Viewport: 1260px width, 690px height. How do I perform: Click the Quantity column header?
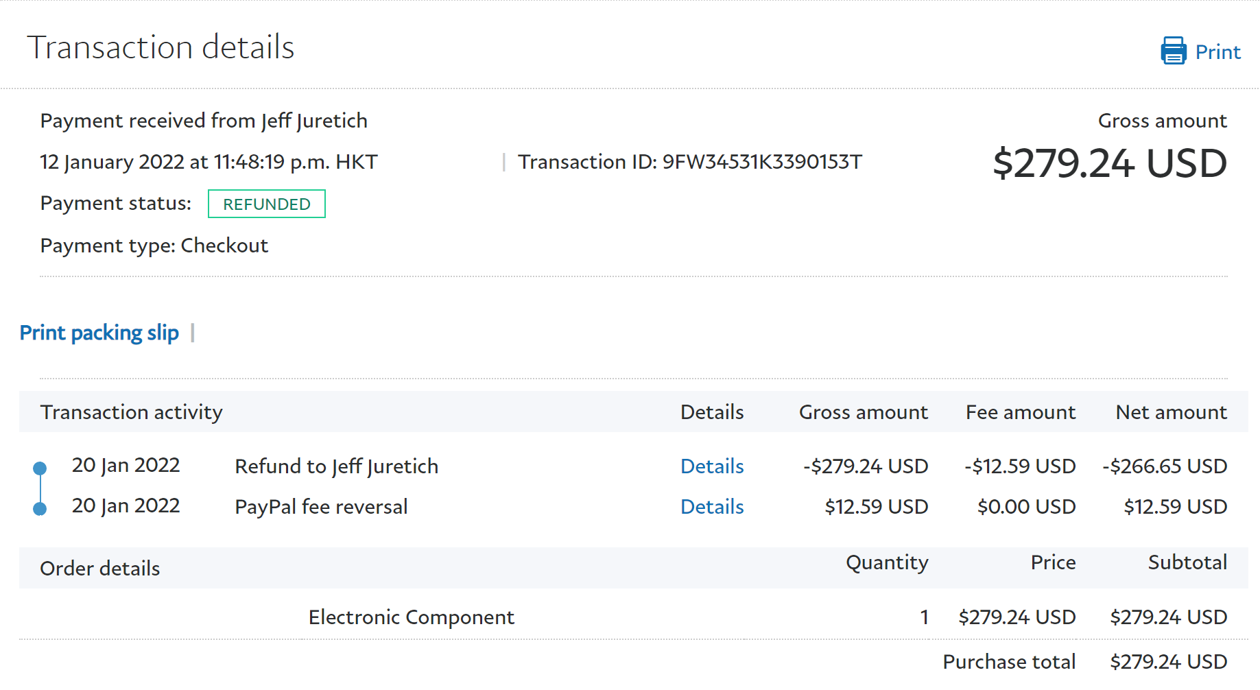click(x=886, y=562)
